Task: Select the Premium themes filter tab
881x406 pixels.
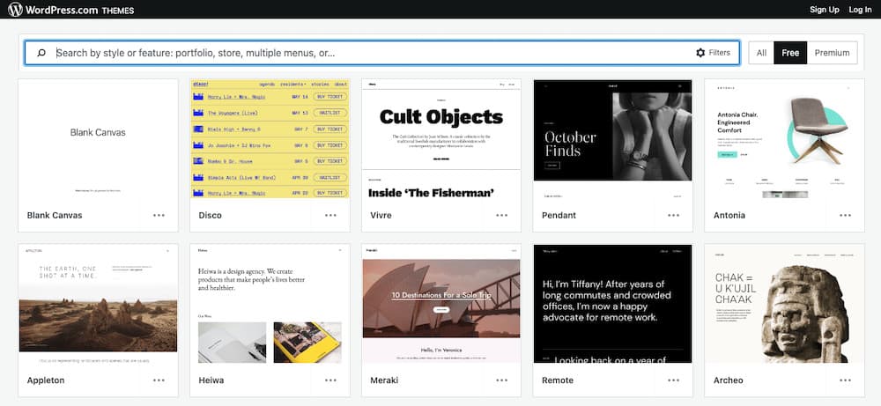Action: (833, 53)
